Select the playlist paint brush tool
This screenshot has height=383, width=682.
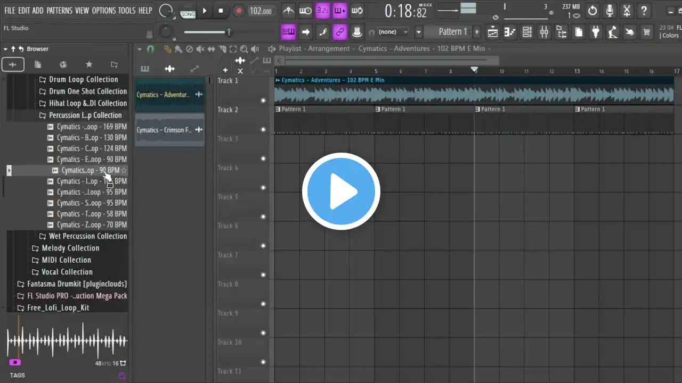click(x=178, y=49)
